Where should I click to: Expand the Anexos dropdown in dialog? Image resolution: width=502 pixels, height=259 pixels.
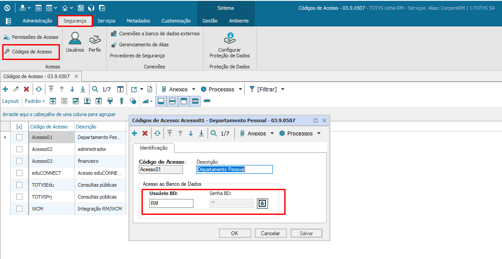pyautogui.click(x=272, y=133)
